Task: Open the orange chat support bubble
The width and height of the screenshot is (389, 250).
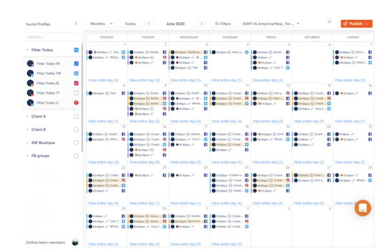Action: coord(362,208)
